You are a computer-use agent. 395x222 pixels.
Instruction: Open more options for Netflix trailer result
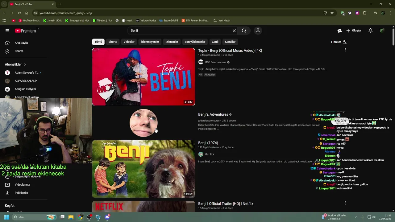tap(345, 203)
